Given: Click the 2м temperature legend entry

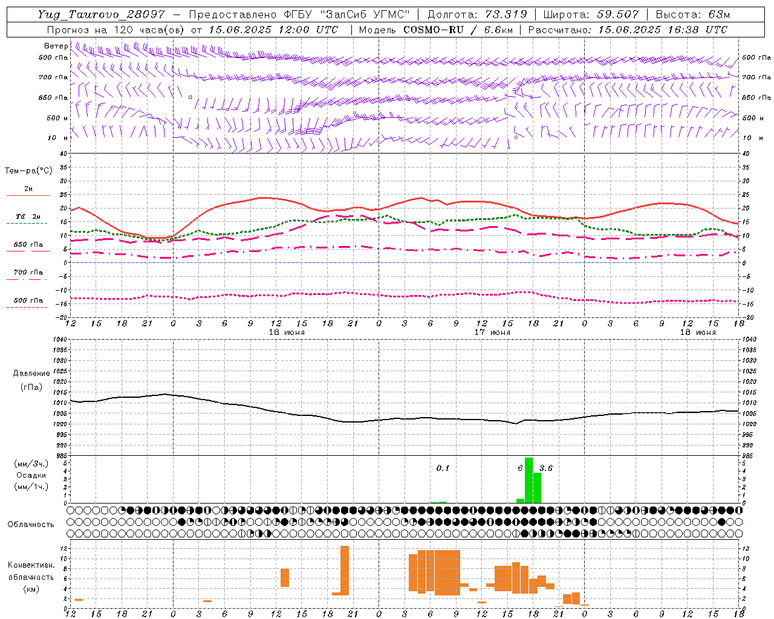Looking at the screenshot, I should 28,189.
